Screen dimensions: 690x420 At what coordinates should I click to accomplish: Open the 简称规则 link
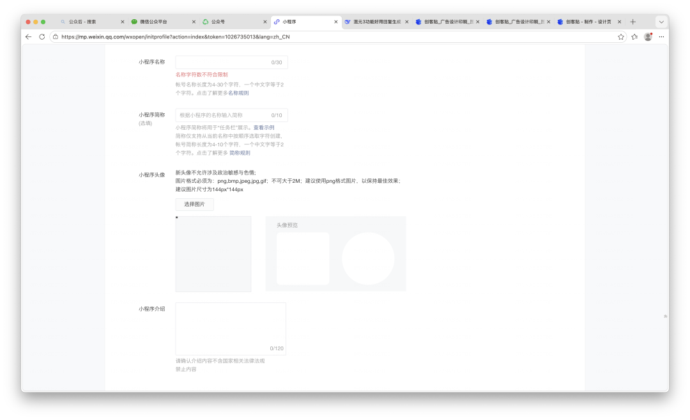pyautogui.click(x=240, y=153)
